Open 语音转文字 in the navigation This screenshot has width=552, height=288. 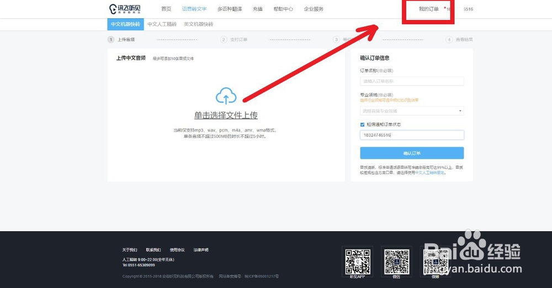(194, 9)
